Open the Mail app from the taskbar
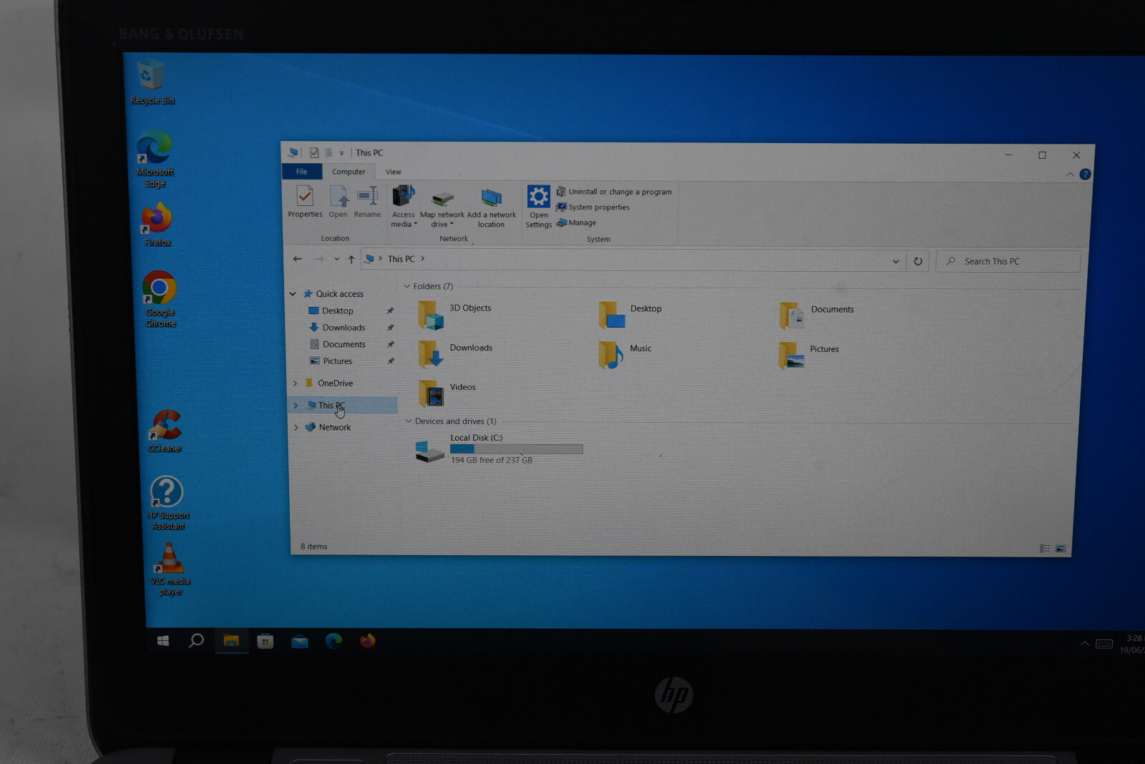Image resolution: width=1145 pixels, height=764 pixels. point(300,641)
